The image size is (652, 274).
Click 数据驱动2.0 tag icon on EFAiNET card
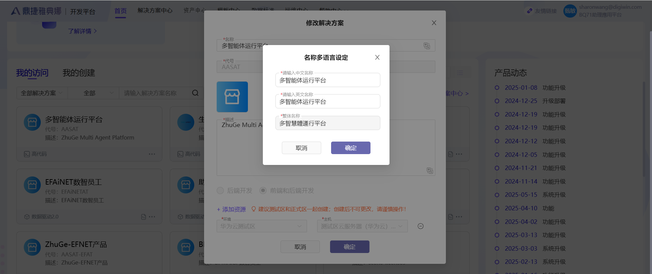27,217
